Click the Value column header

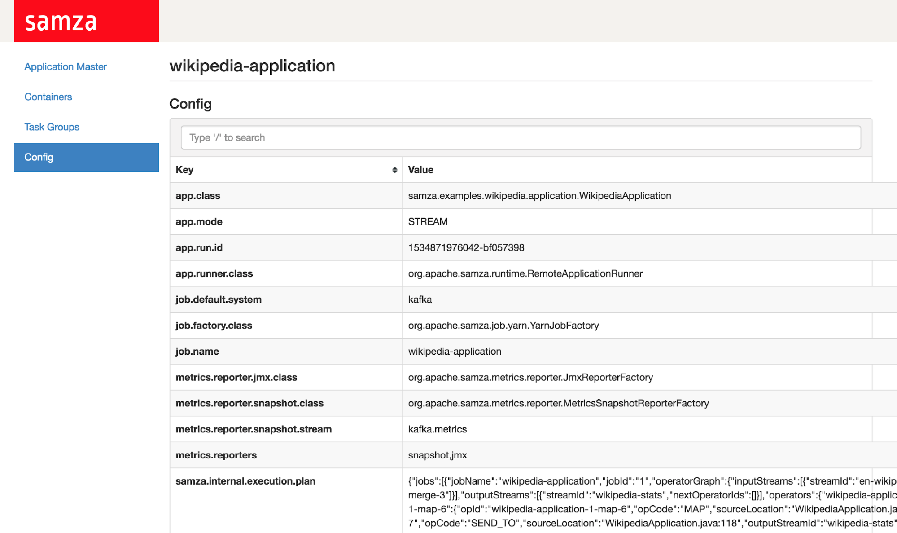[420, 170]
